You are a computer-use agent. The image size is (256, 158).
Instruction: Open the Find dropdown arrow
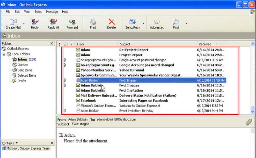(187, 23)
